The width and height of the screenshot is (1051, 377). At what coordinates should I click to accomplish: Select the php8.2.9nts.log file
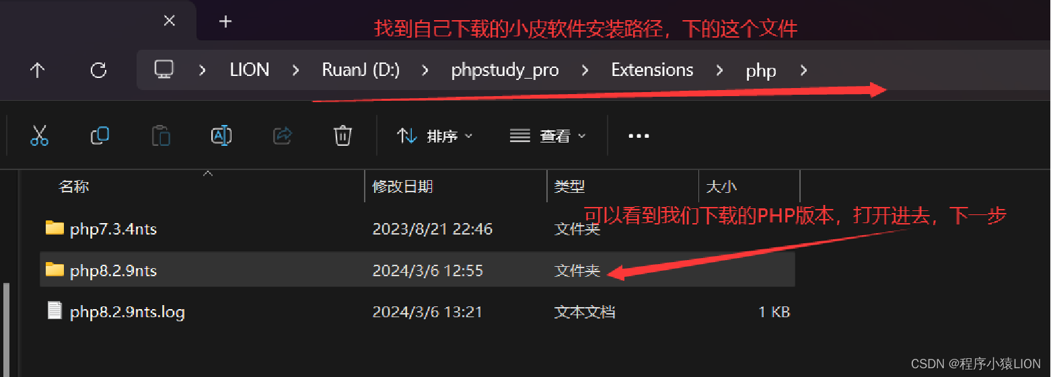417,312
